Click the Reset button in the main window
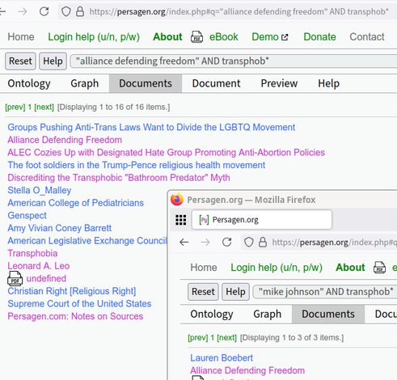The width and height of the screenshot is (397, 380). pyautogui.click(x=20, y=61)
